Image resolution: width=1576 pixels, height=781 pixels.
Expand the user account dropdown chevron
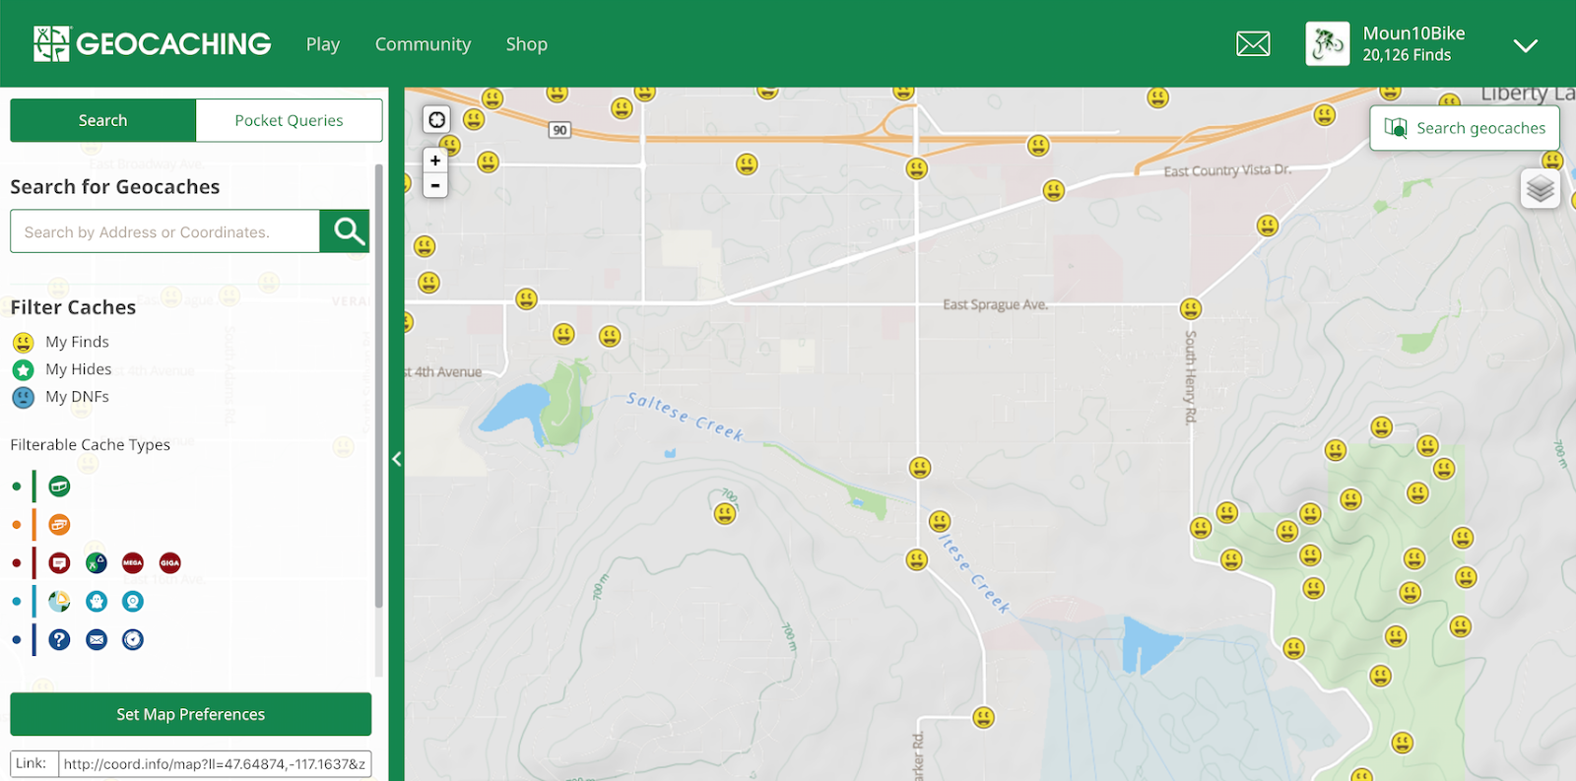(x=1526, y=45)
